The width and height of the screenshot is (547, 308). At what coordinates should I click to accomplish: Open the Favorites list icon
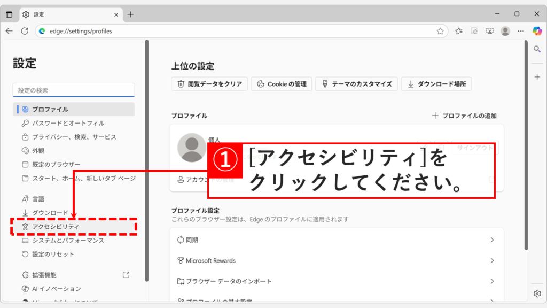coord(458,31)
